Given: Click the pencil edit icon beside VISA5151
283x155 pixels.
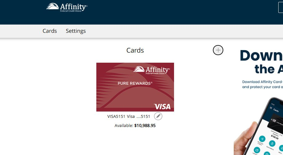Looking at the screenshot, I should tap(158, 116).
